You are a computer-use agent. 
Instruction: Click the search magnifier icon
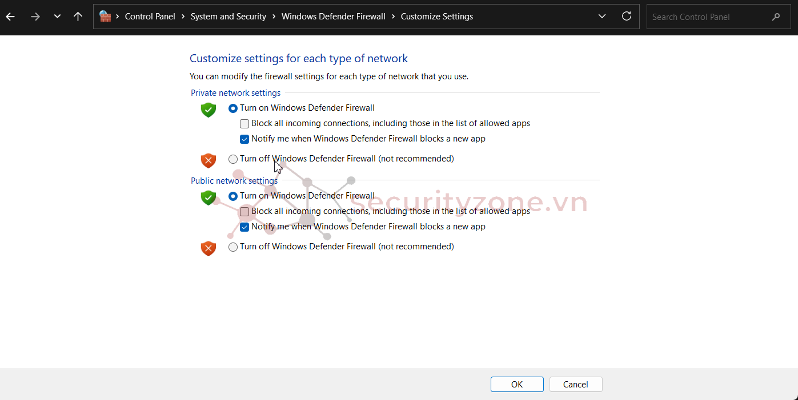coord(776,17)
